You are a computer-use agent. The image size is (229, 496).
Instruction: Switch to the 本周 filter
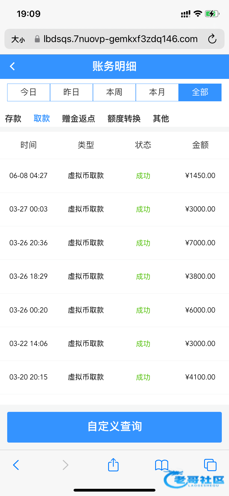coord(114,92)
